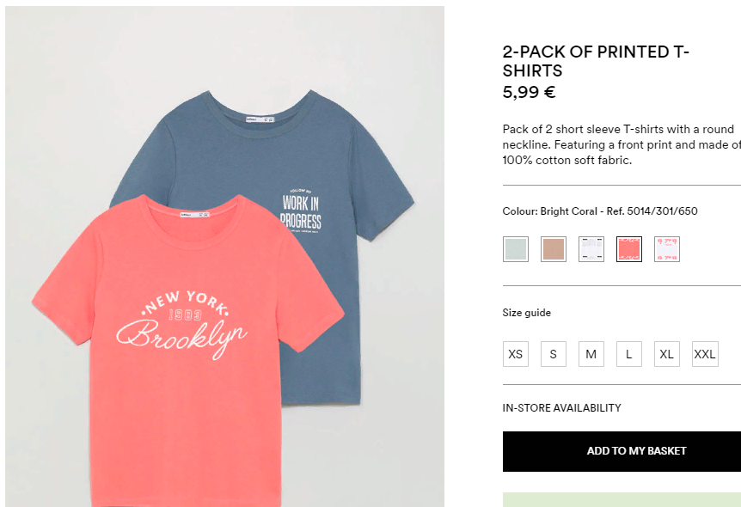Choose the tan beige colour swatch
This screenshot has height=507, width=741.
pos(554,249)
